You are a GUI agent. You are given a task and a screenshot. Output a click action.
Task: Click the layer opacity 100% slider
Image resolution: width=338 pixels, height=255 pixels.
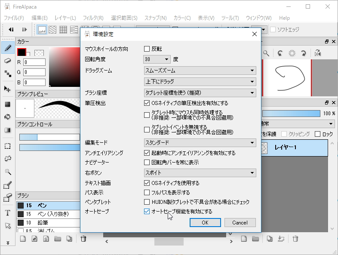(x=291, y=114)
